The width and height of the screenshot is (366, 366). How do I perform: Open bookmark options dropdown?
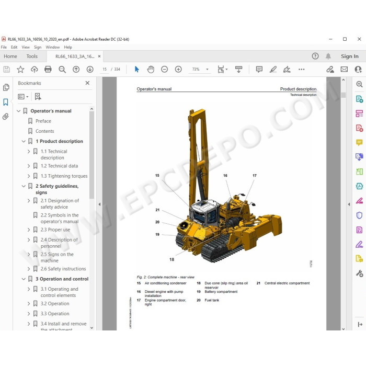(23, 97)
